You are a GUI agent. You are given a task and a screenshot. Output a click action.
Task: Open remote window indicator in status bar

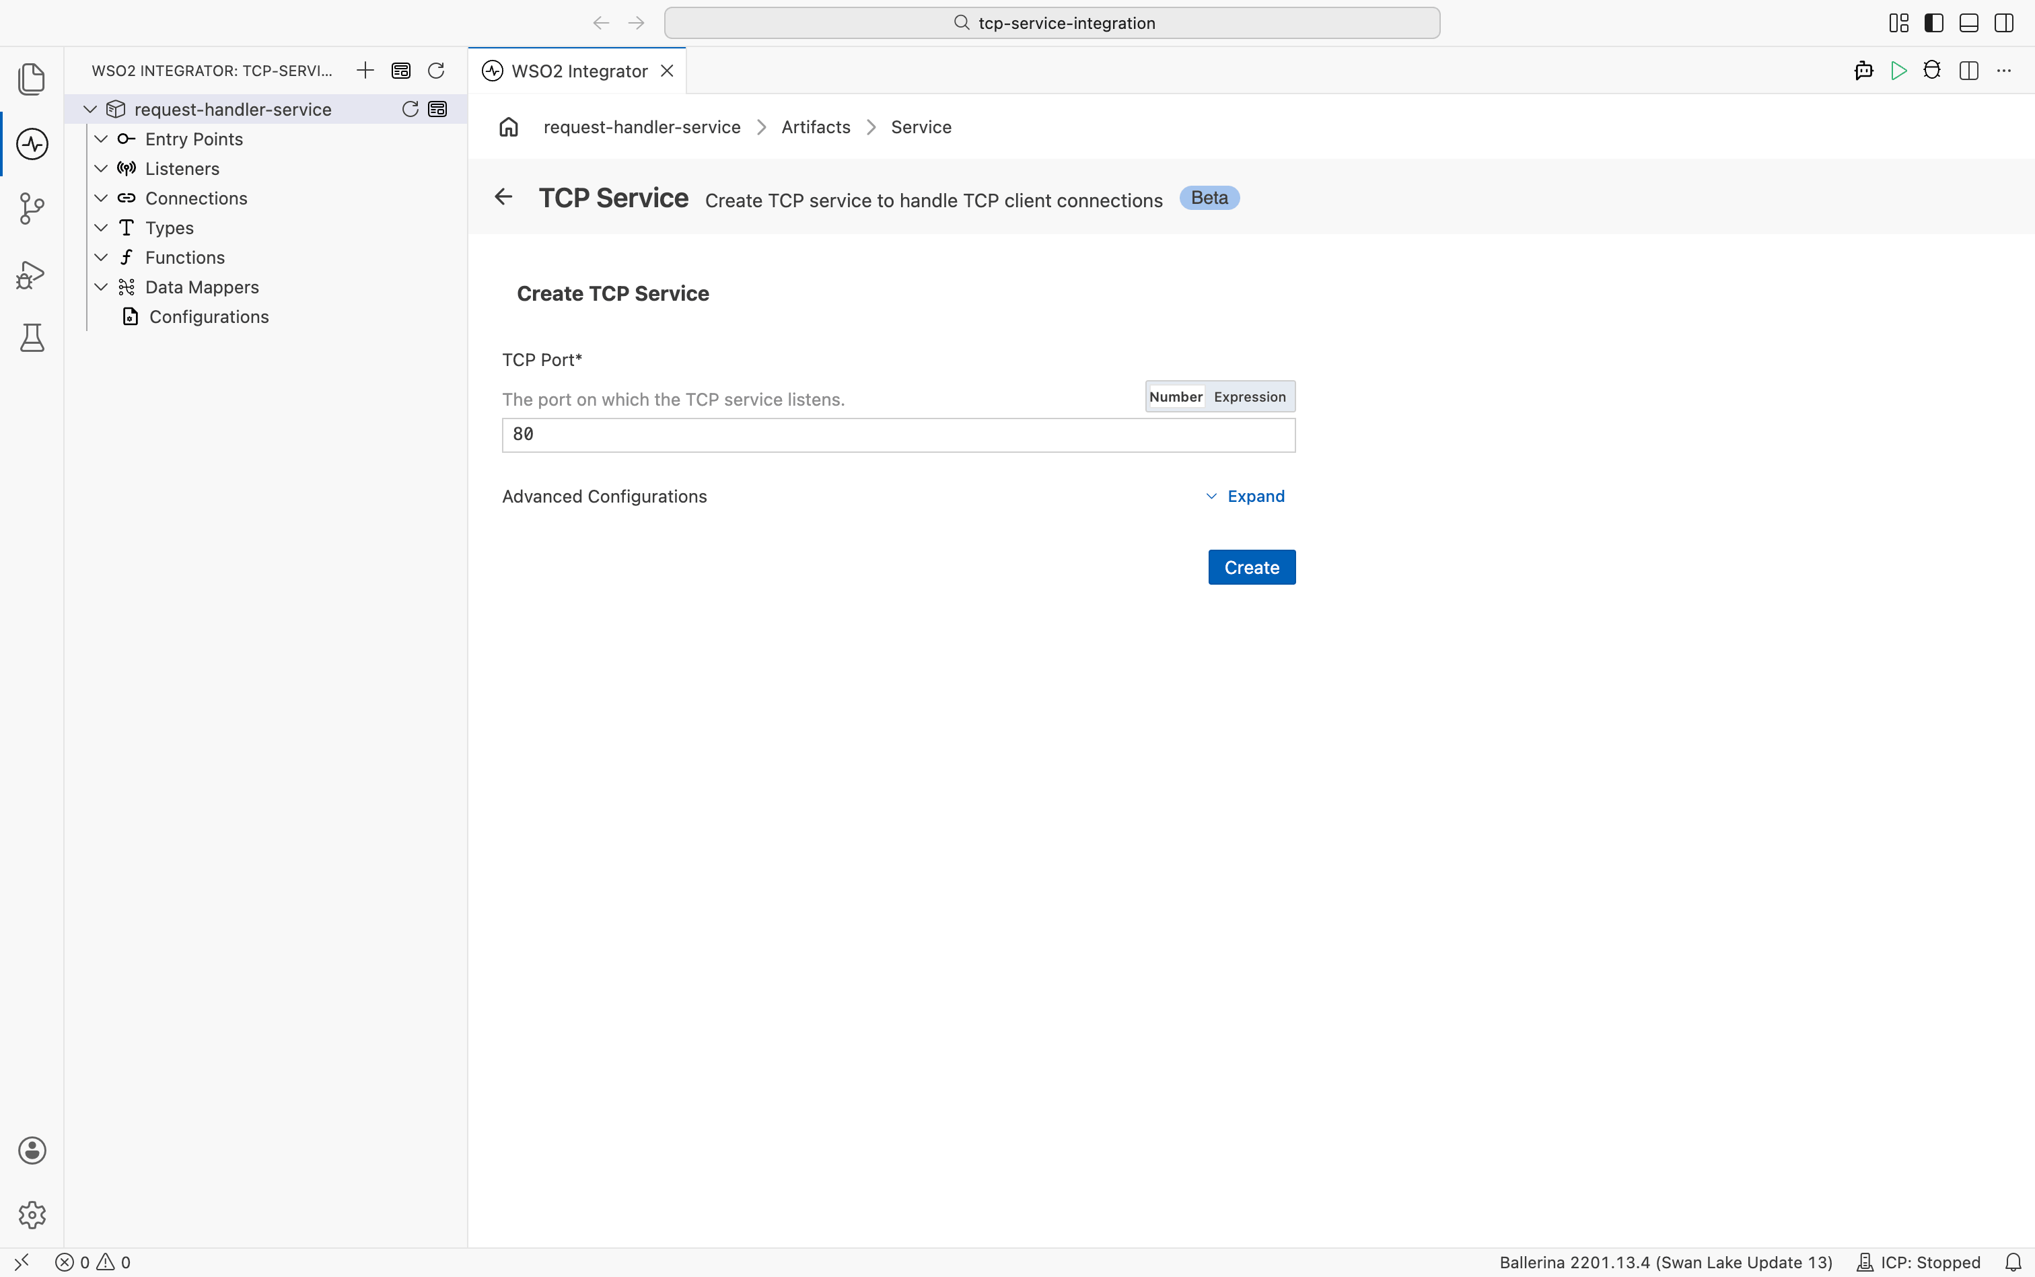click(22, 1262)
